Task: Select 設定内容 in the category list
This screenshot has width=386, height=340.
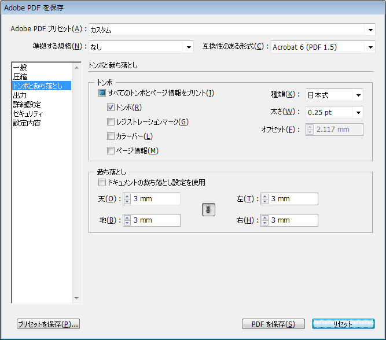Action: tap(42, 123)
